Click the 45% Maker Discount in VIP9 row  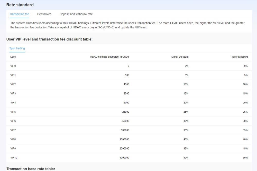coord(186,148)
